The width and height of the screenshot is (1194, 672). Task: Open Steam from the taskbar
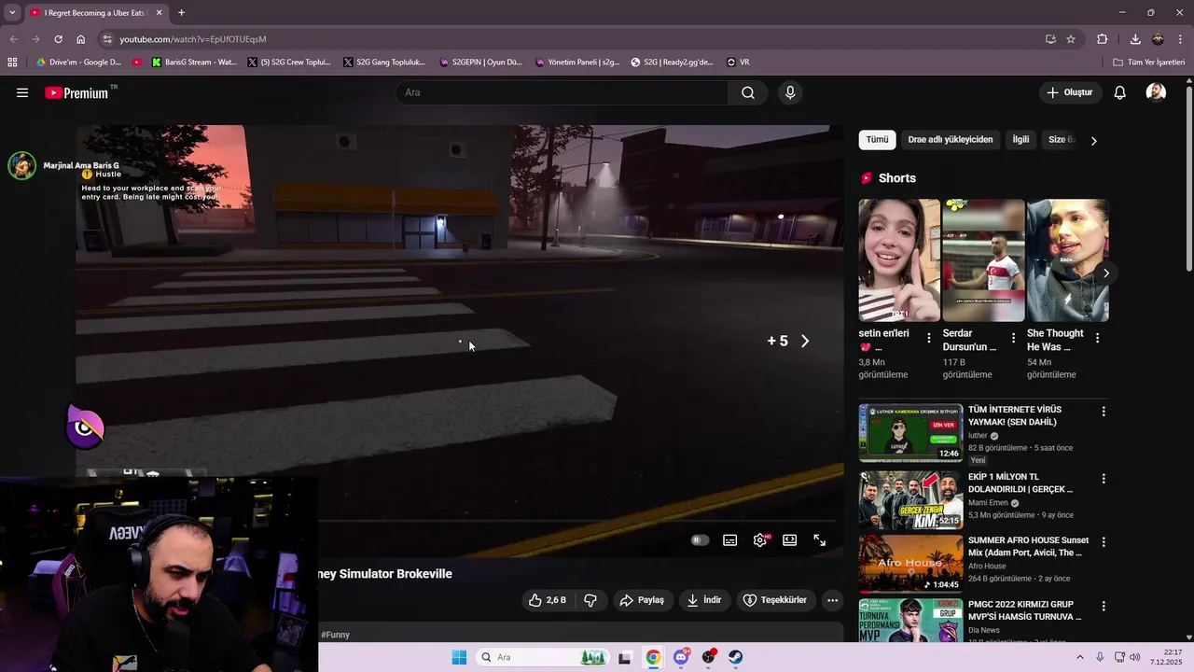click(736, 657)
